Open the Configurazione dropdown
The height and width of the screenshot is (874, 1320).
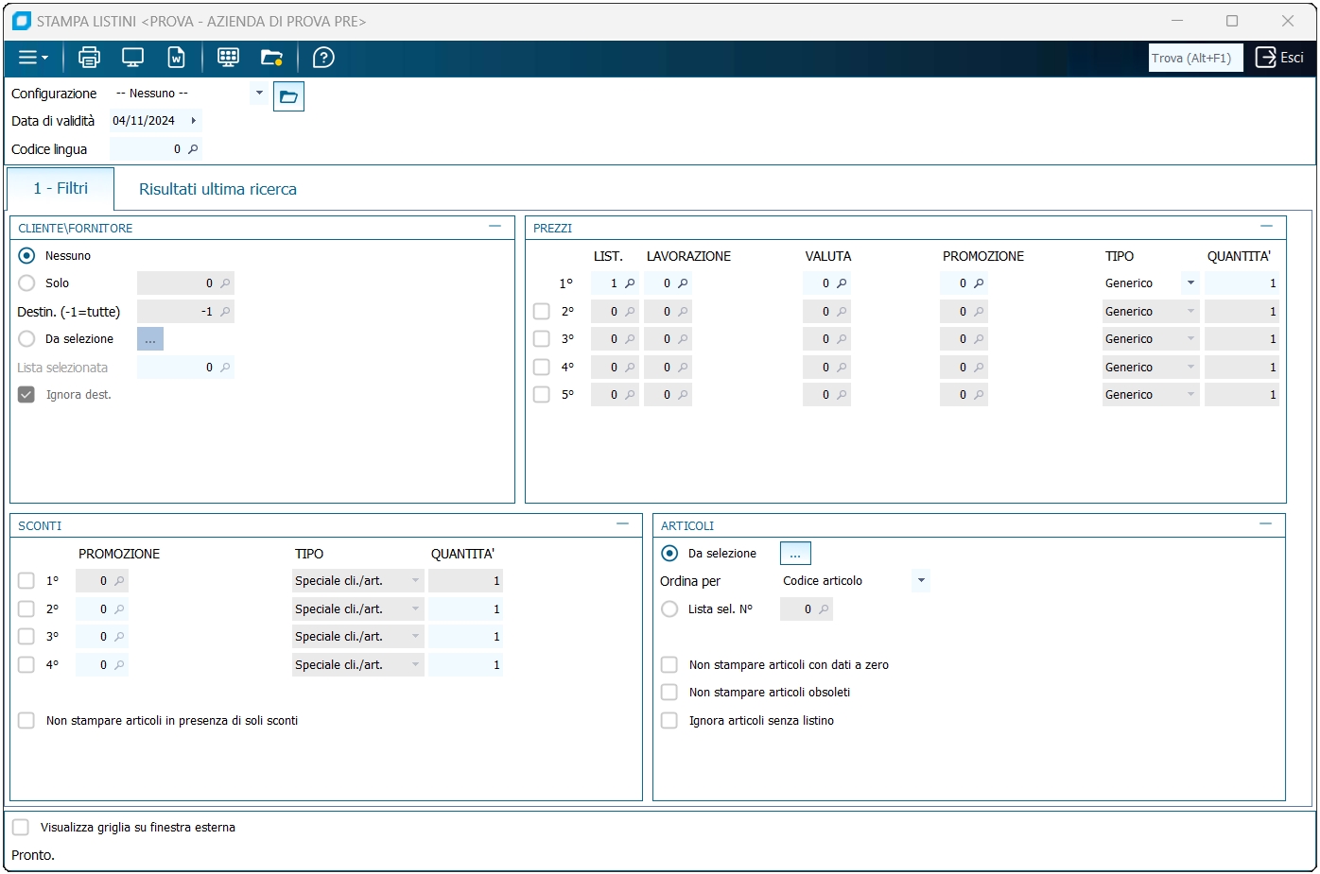259,94
